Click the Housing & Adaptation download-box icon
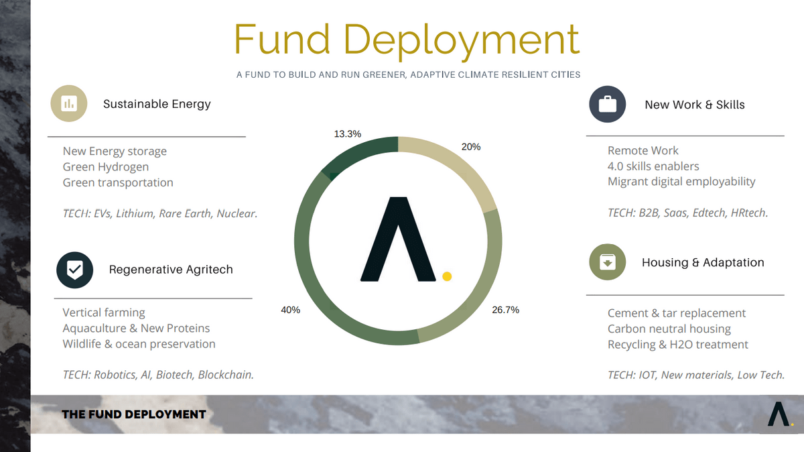The height and width of the screenshot is (452, 804). coord(607,262)
